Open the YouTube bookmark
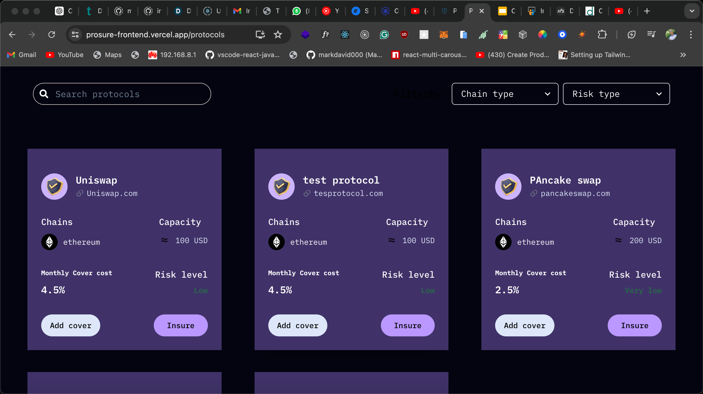Image resolution: width=703 pixels, height=394 pixels. click(x=65, y=55)
